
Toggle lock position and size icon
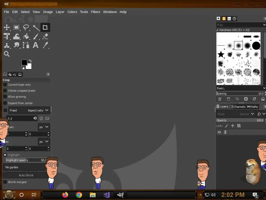232,126
